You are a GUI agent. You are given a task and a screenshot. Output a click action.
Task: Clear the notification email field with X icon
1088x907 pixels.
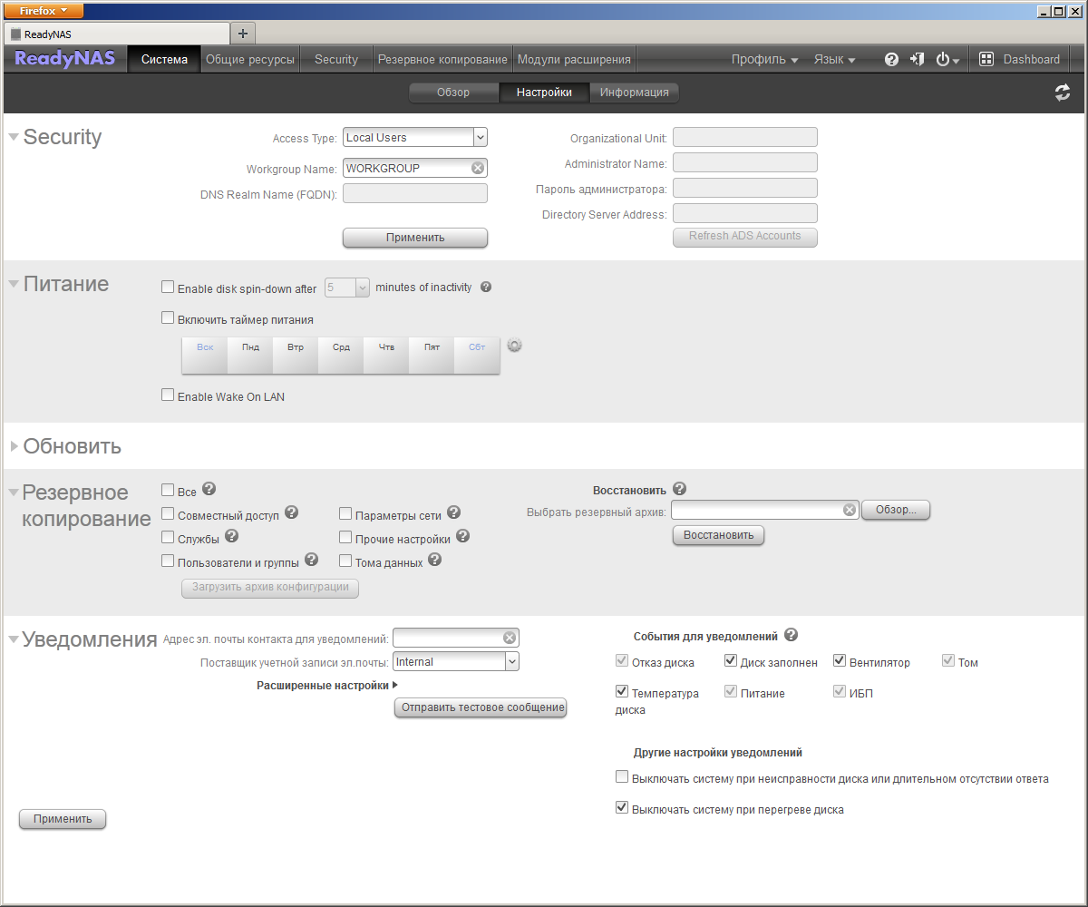click(510, 637)
